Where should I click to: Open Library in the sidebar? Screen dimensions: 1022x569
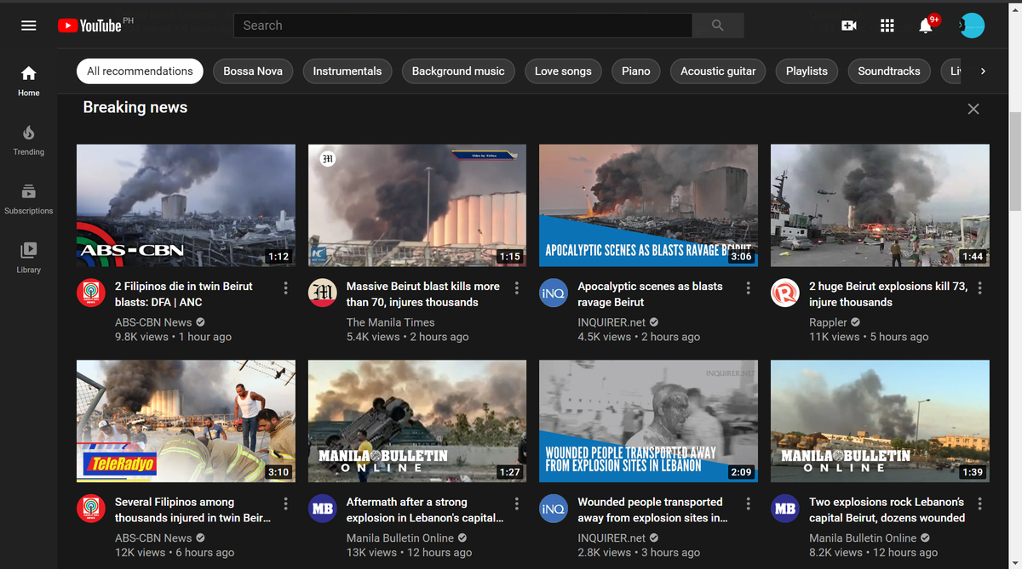click(x=29, y=258)
